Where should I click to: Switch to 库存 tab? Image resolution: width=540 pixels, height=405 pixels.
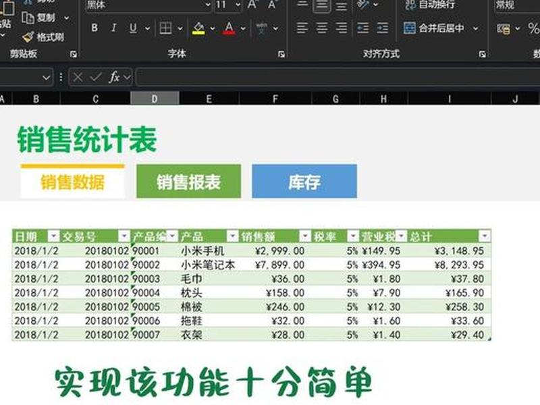point(304,181)
